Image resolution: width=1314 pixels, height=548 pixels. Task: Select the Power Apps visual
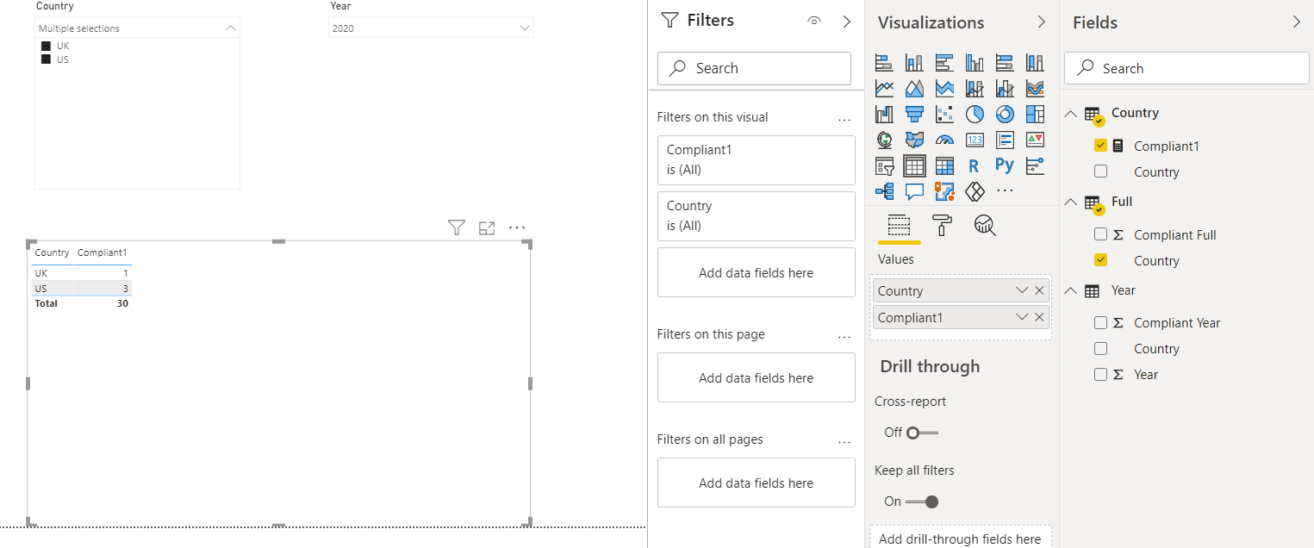pyautogui.click(x=975, y=190)
